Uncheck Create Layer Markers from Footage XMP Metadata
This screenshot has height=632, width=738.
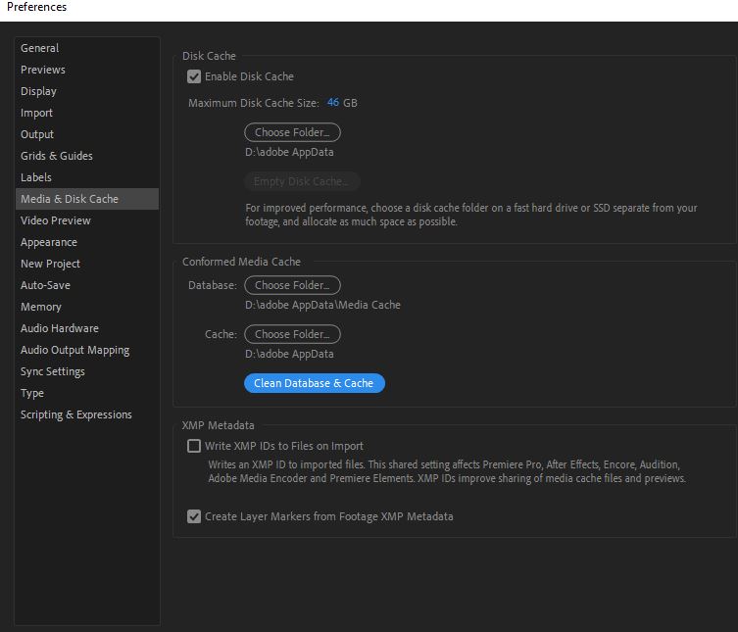point(194,516)
